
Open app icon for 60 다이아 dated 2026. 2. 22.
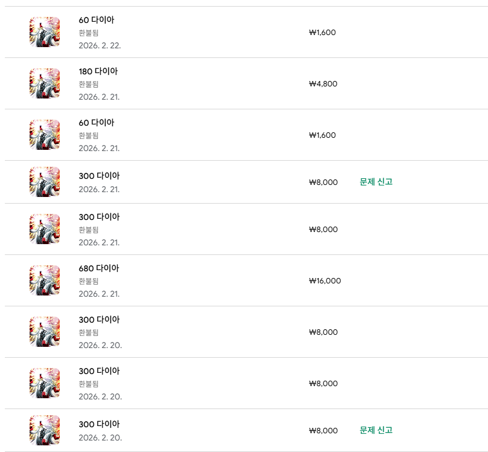45,32
